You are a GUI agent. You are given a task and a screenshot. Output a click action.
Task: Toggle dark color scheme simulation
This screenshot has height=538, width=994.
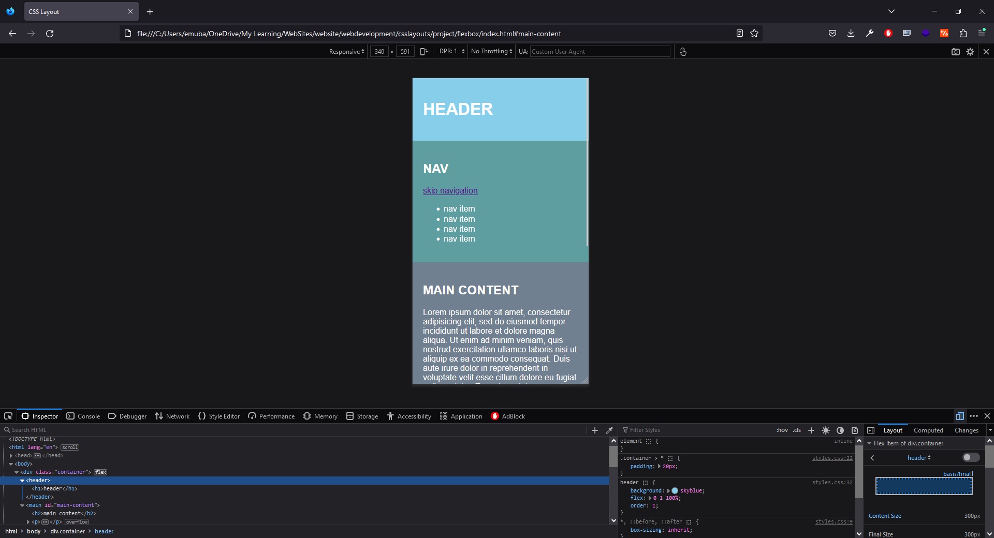point(840,430)
